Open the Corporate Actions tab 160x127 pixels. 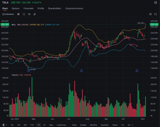click(74, 9)
